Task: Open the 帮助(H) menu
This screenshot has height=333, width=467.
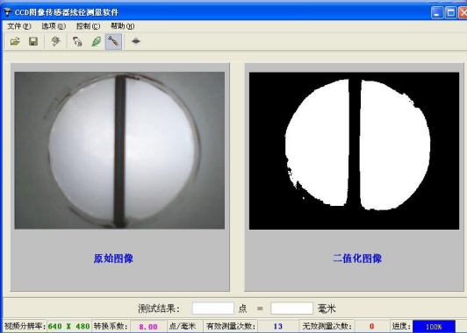Action: click(x=122, y=26)
